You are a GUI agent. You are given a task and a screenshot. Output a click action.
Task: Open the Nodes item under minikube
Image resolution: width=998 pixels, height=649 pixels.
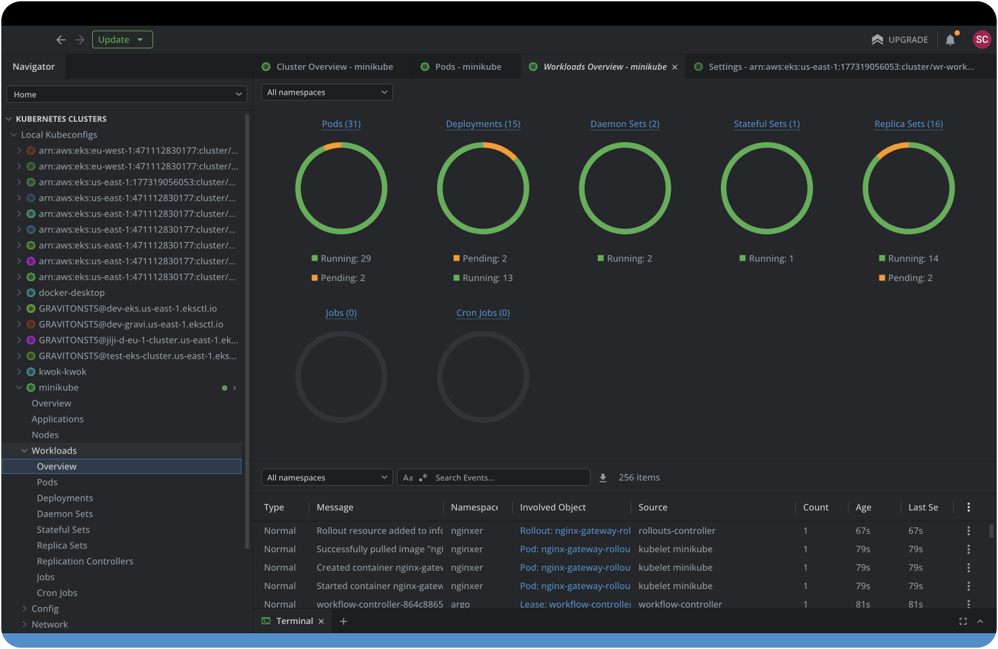(x=45, y=435)
